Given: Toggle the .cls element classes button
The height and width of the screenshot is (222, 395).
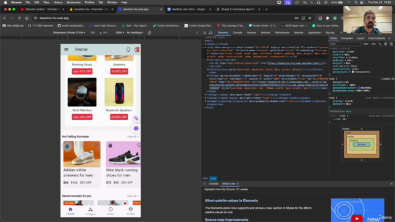Looking at the screenshot, I should point(373,44).
